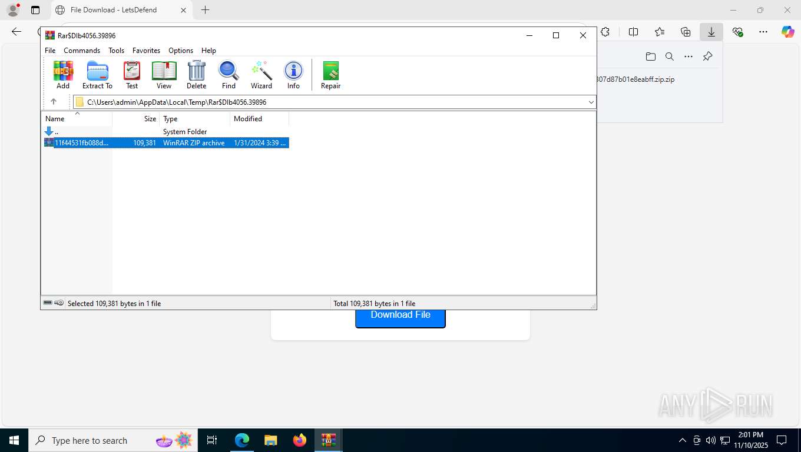Pin the Downloads panel
This screenshot has width=801, height=452.
[708, 56]
